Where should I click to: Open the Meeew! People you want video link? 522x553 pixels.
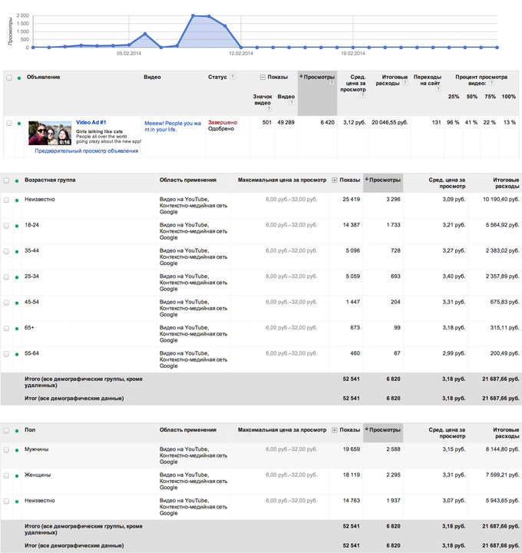pos(173,126)
